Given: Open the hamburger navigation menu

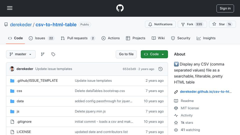Looking at the screenshot, I should [10, 8].
